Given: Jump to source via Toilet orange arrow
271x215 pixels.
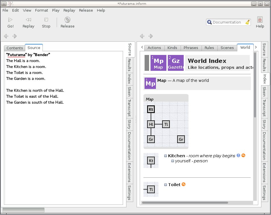Looking at the screenshot, I should (x=183, y=184).
